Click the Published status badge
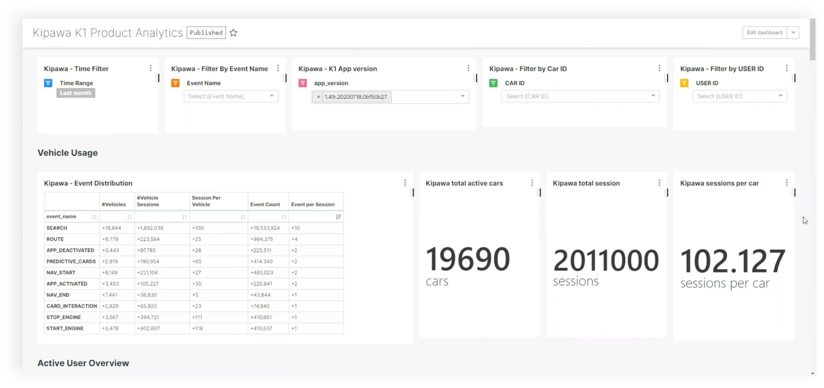Screen dimensions: 824x388 [x=206, y=33]
